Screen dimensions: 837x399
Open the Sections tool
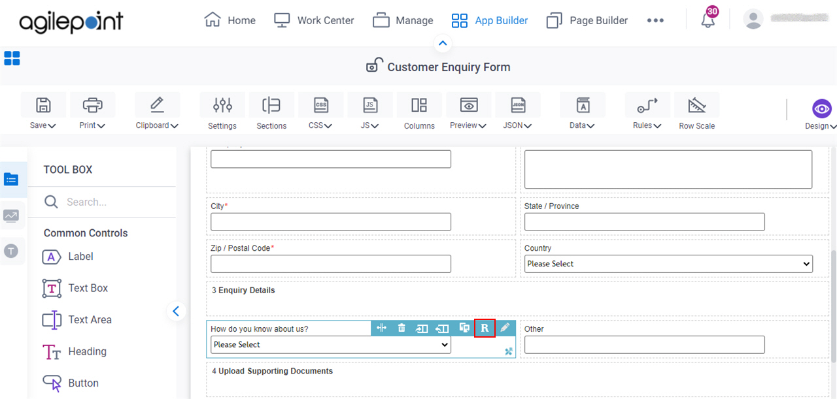271,105
